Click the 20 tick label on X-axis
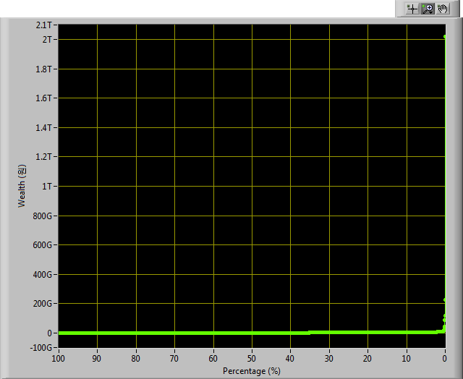463x379 pixels. tap(368, 359)
